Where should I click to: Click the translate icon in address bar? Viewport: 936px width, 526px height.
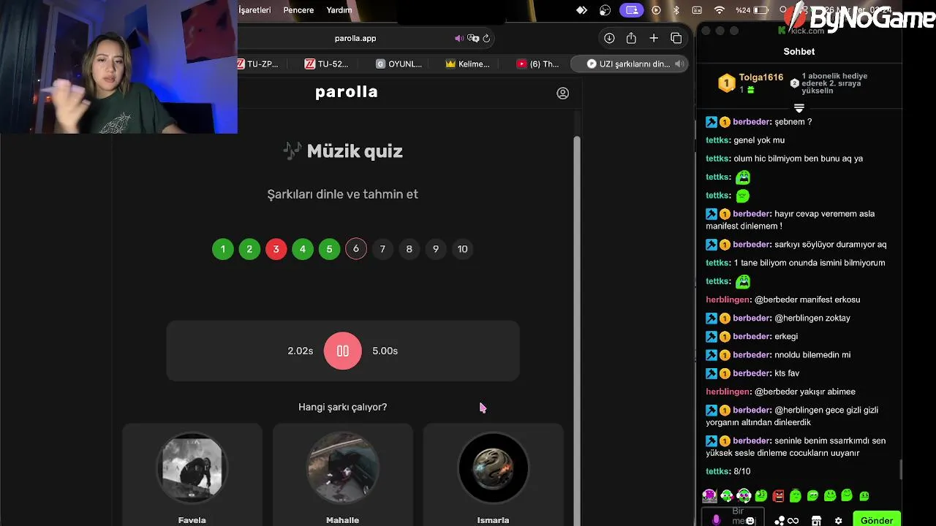tap(472, 38)
